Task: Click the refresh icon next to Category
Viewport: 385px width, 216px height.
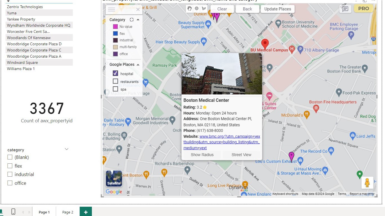Action: tap(131, 20)
